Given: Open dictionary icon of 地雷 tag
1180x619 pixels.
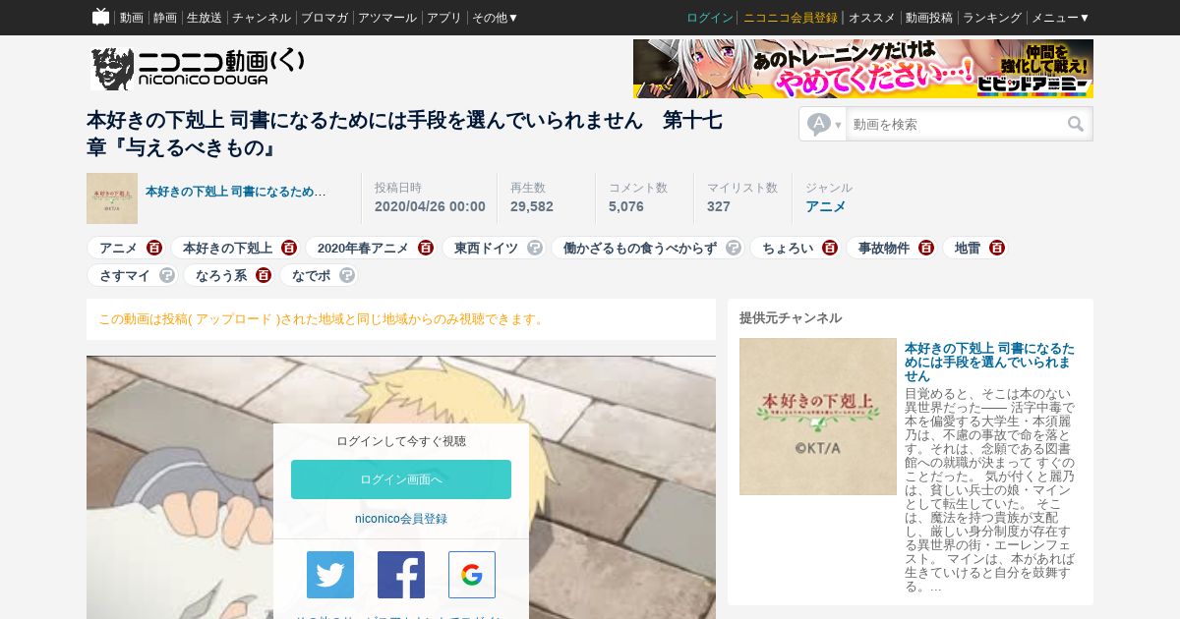Looking at the screenshot, I should point(997,248).
